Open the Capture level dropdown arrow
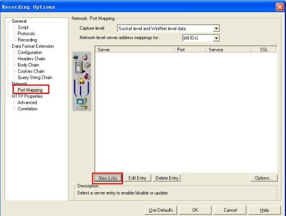 click(216, 29)
